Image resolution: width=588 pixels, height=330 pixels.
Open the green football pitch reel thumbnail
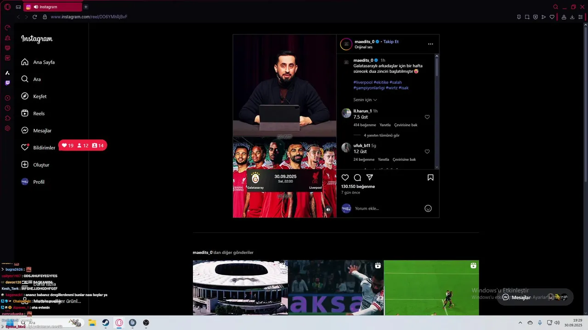[431, 288]
